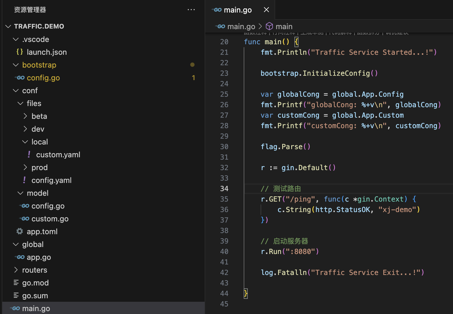Open config.yaml file
This screenshot has height=314, width=453.
click(51, 180)
